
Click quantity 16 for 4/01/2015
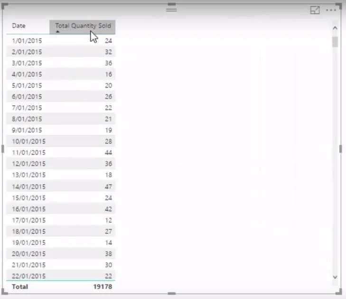(x=108, y=75)
